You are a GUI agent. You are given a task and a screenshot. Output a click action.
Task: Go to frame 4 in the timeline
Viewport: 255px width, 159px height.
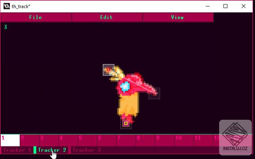[68, 140]
